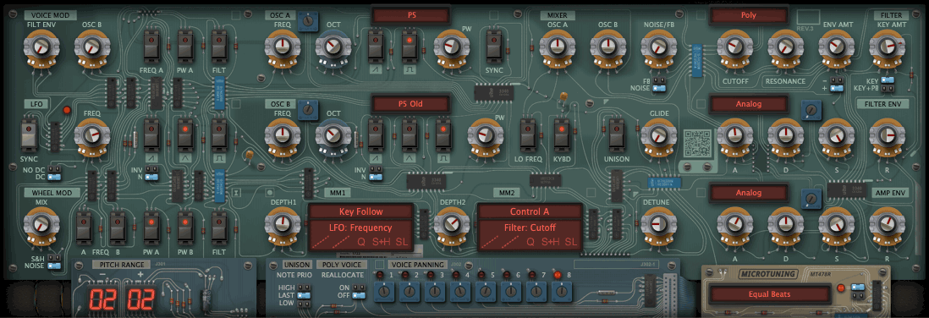This screenshot has width=929, height=318.
Task: Click voice 1 panning trimmer
Action: click(383, 291)
